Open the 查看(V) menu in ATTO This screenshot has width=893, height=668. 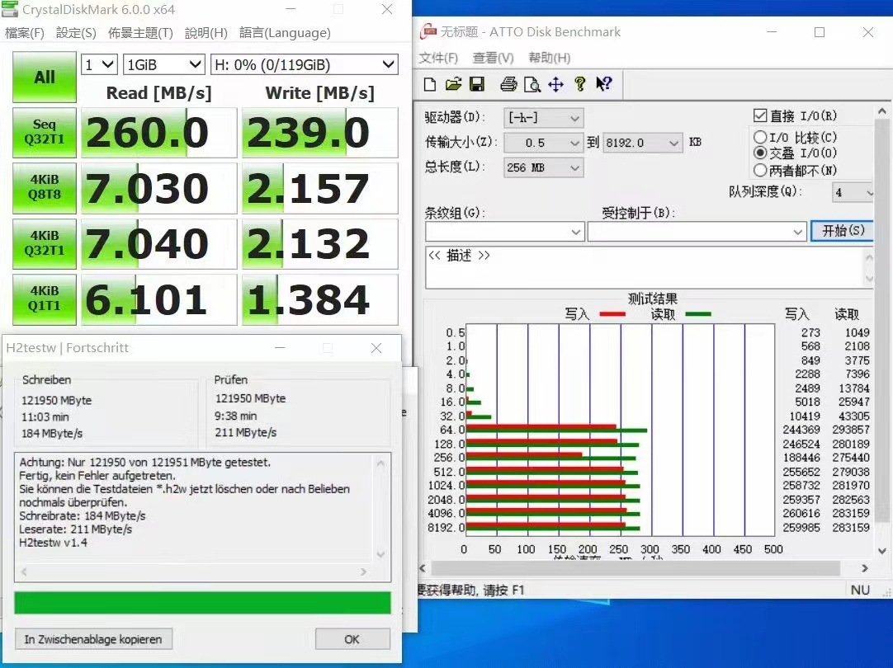(494, 58)
